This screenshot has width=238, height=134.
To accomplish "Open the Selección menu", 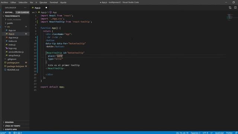I will tap(23, 2).
